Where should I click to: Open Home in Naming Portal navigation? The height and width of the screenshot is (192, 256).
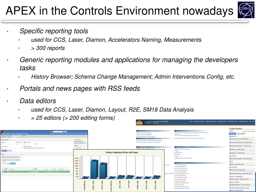tap(191, 121)
